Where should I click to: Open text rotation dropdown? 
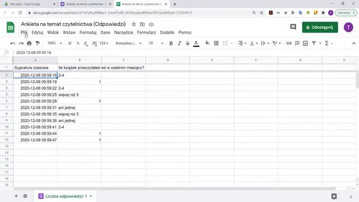click(x=277, y=43)
